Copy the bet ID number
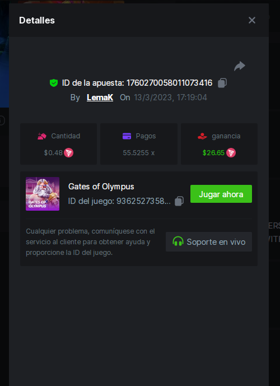Image resolution: width=280 pixels, height=386 pixels. coord(222,83)
